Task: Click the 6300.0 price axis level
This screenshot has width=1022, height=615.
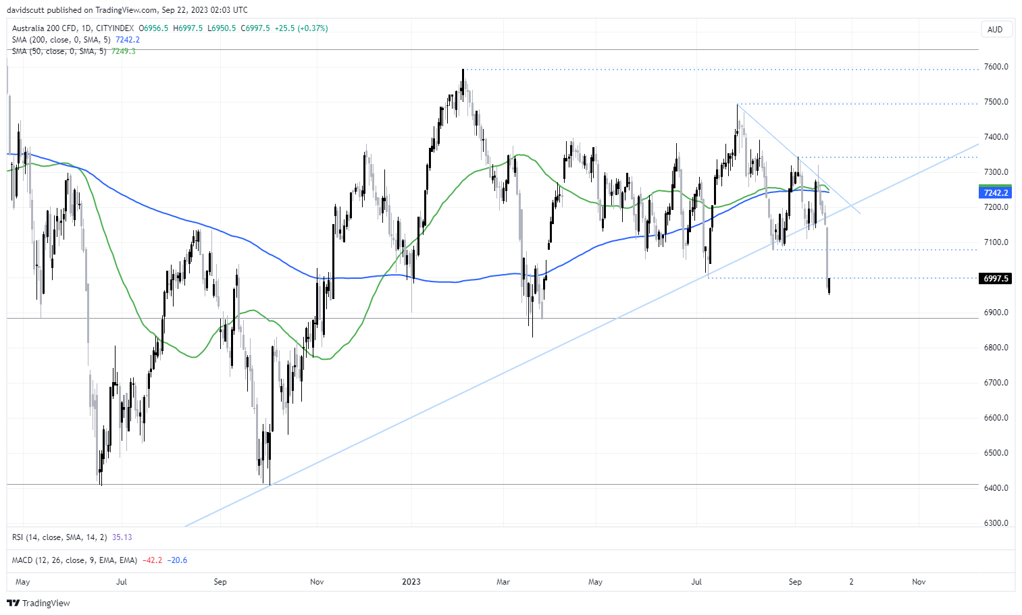Action: (x=996, y=523)
